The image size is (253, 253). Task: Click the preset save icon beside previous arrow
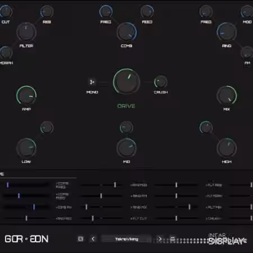[x=80, y=239]
